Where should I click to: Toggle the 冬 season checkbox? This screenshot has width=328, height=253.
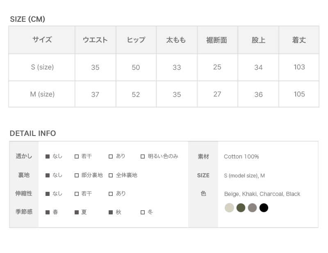143,212
